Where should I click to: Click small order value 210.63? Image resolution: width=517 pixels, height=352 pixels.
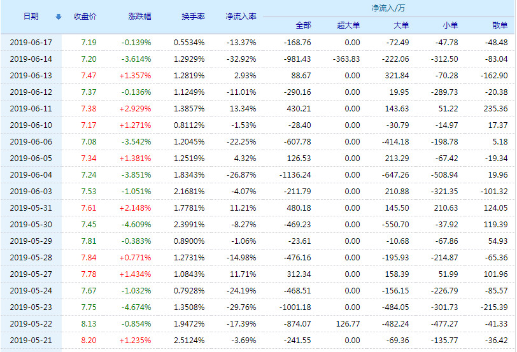[446, 208]
